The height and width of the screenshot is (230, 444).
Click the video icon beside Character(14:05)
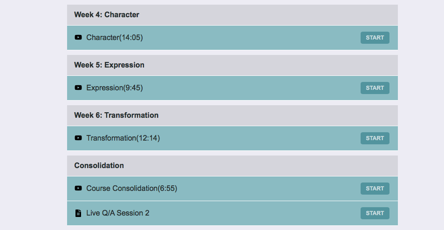pyautogui.click(x=78, y=37)
